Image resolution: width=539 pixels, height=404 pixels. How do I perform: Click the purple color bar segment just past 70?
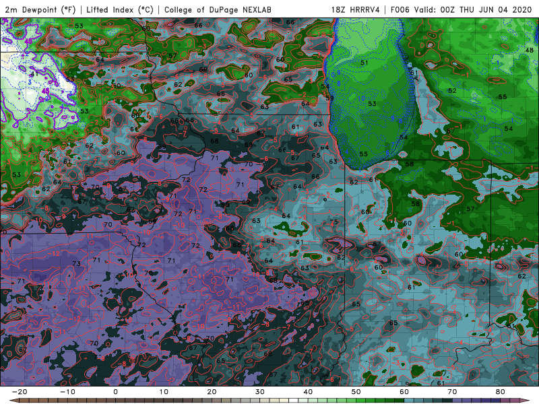(x=457, y=401)
